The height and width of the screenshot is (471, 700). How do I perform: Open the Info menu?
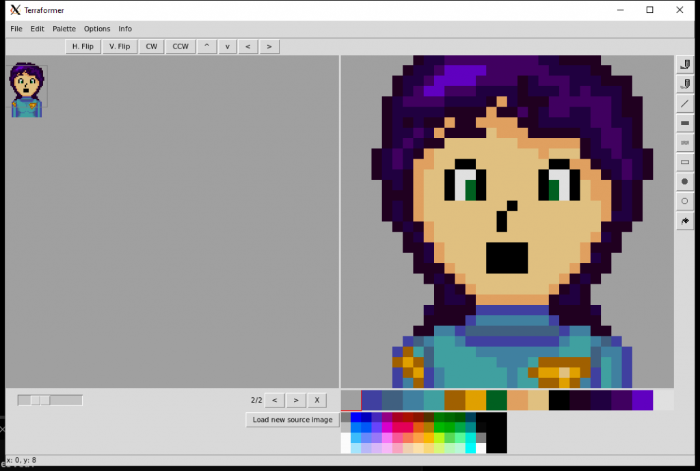click(125, 29)
